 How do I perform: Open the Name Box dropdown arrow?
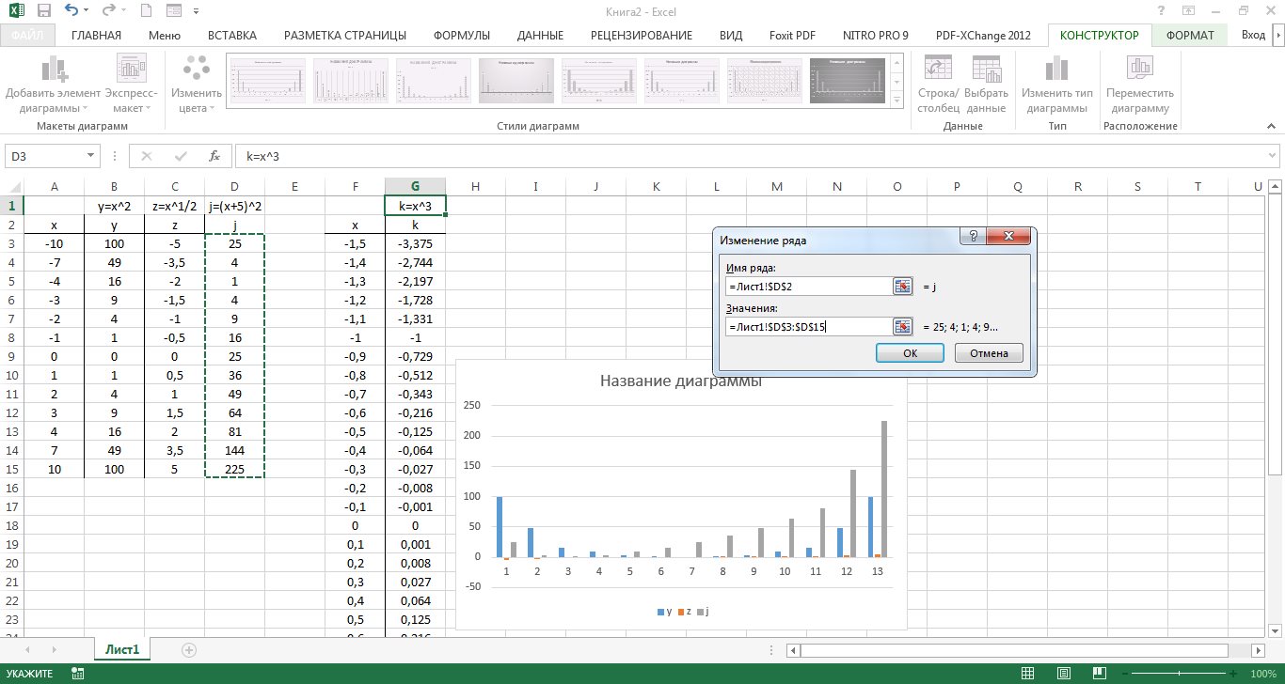(x=91, y=157)
